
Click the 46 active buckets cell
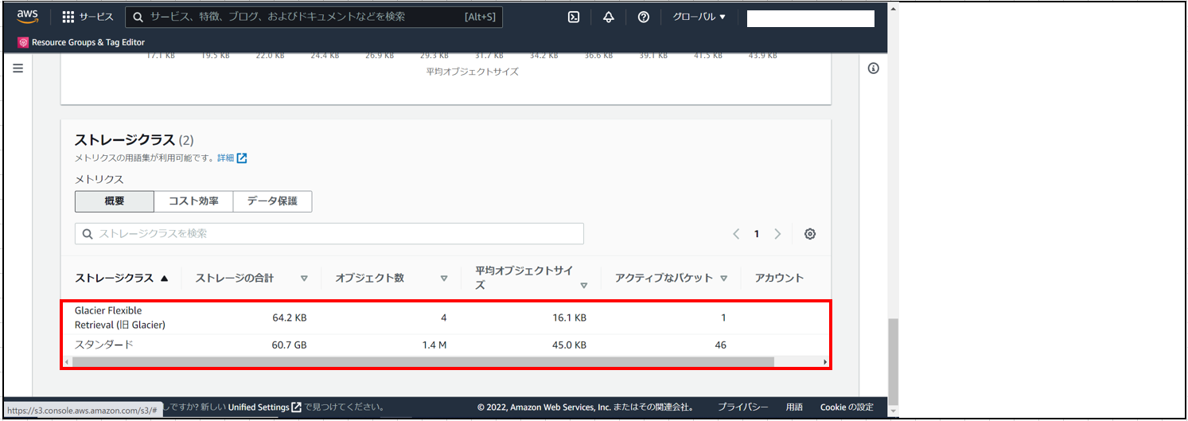[x=720, y=345]
